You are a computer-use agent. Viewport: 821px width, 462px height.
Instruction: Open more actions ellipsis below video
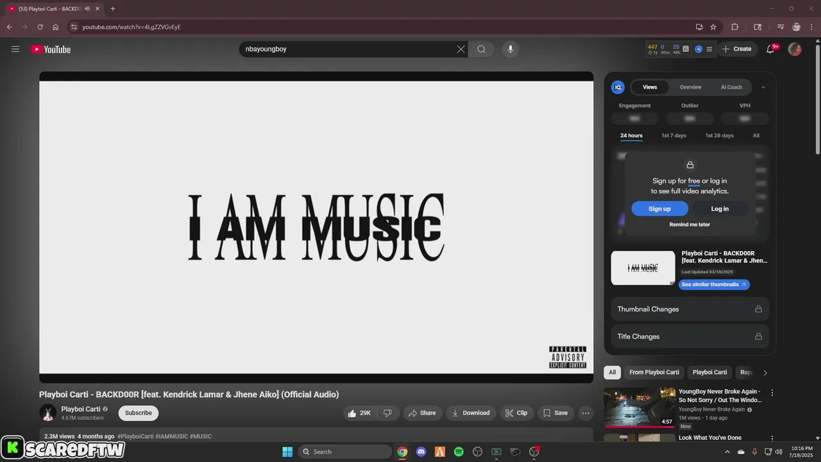(x=586, y=413)
